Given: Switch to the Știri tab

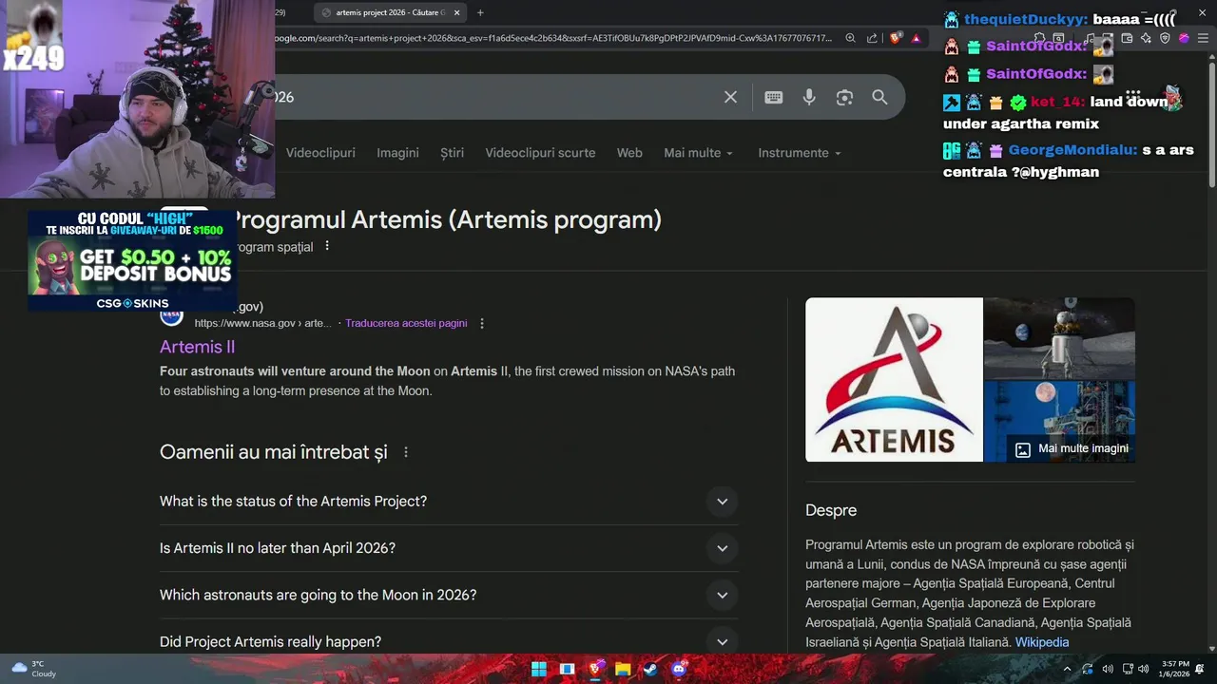Looking at the screenshot, I should tap(453, 153).
